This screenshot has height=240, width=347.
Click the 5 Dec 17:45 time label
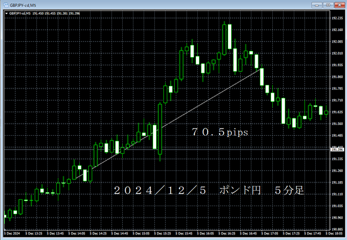(x=313, y=234)
